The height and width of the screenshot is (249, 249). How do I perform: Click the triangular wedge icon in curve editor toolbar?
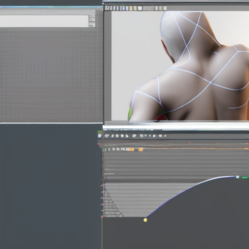coord(127,136)
